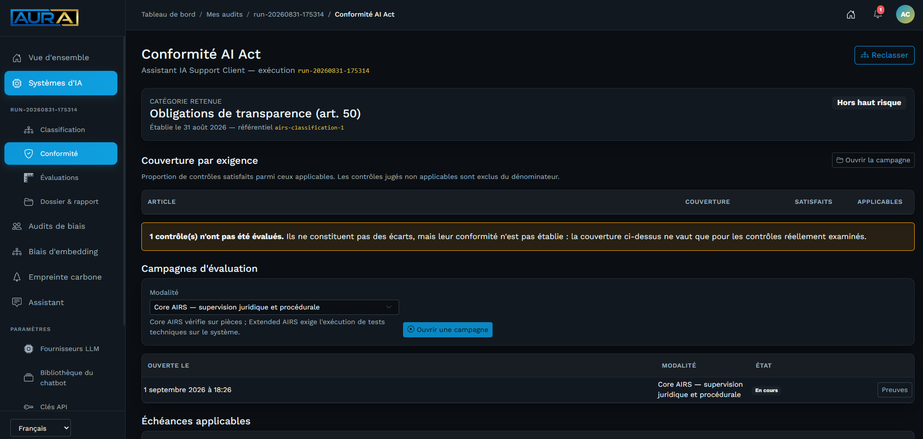Open the notifications bell
The image size is (923, 439).
pos(878,14)
